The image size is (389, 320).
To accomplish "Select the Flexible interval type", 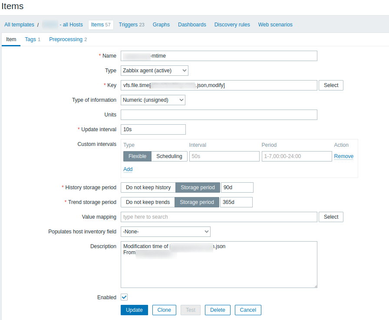I will pyautogui.click(x=137, y=156).
